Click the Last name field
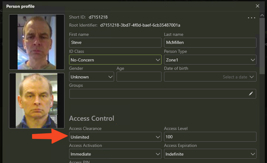 pos(210,43)
